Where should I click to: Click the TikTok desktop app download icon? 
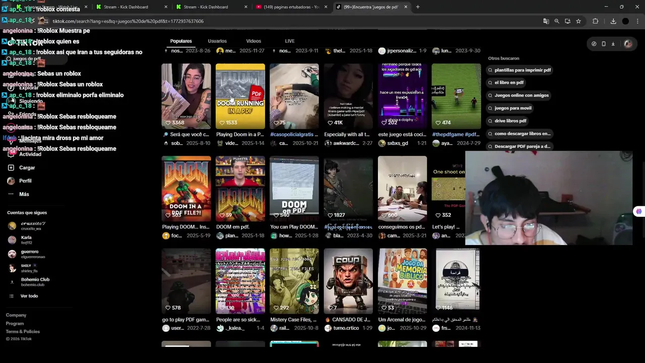613,44
